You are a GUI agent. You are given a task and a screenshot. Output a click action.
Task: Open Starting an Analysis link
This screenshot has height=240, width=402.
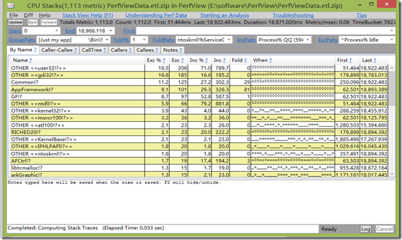[x=225, y=15]
